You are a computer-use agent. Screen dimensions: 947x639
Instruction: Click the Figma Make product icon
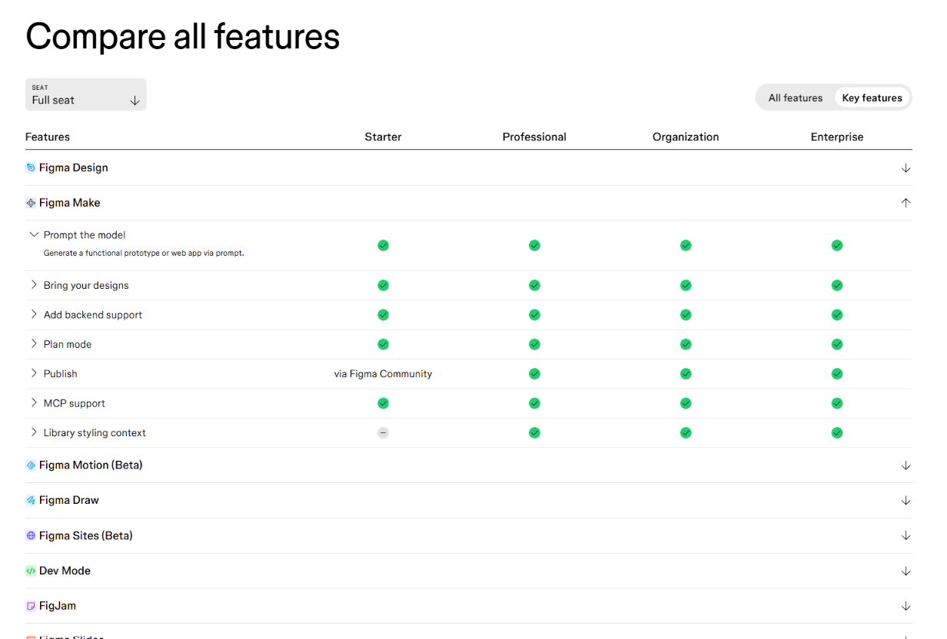click(31, 203)
